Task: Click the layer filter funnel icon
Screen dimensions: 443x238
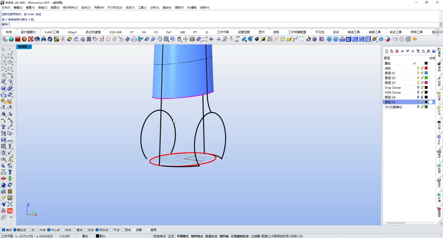Action: click(x=418, y=51)
